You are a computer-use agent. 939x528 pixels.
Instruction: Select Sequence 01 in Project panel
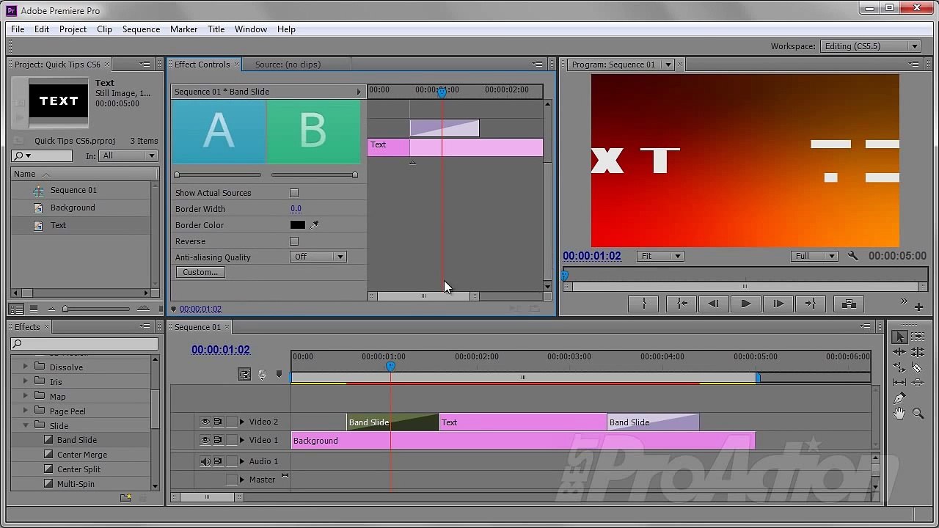click(x=73, y=190)
